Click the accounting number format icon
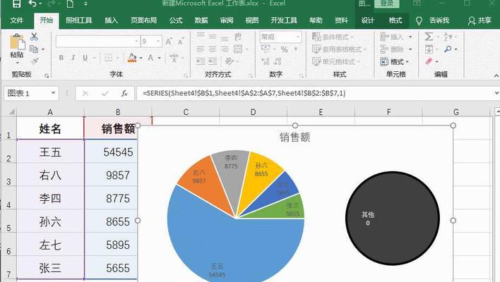Viewport: 500px width, 282px height. [266, 49]
